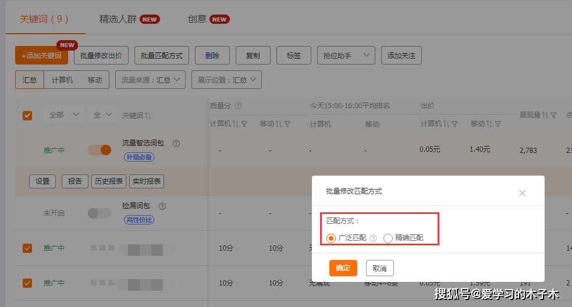Click help icon next to 广泛匹配 option
Viewport: 572px width, 307px height.
[x=373, y=238]
